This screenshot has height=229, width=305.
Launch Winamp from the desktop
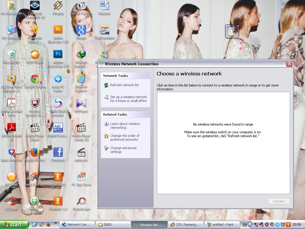(58, 8)
